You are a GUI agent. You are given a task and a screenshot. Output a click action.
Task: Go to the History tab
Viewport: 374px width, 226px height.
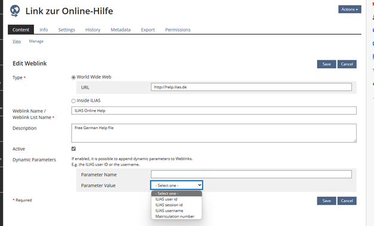93,29
